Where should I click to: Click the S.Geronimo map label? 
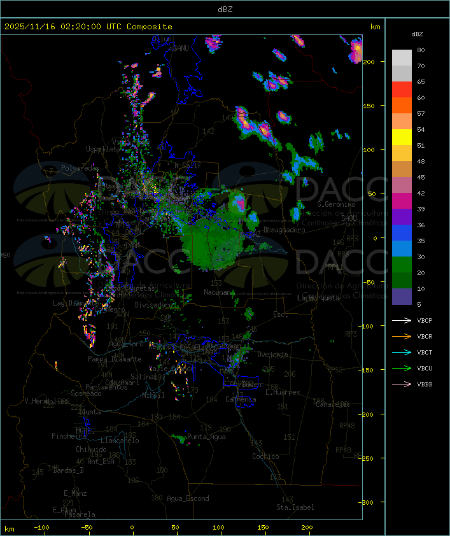[x=336, y=204]
